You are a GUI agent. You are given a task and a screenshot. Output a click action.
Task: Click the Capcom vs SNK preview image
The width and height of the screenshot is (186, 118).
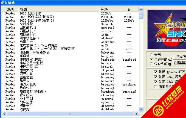[167, 30]
